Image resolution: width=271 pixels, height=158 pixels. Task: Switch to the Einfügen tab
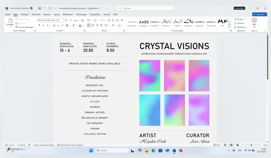[x=25, y=14]
